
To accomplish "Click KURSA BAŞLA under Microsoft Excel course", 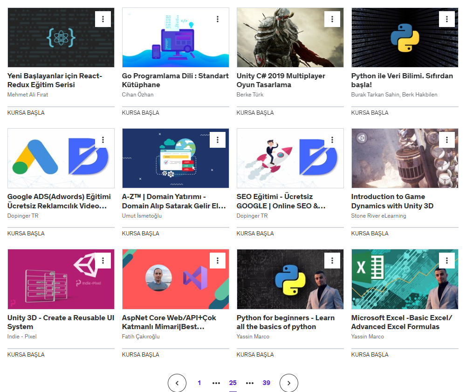I will (x=370, y=355).
